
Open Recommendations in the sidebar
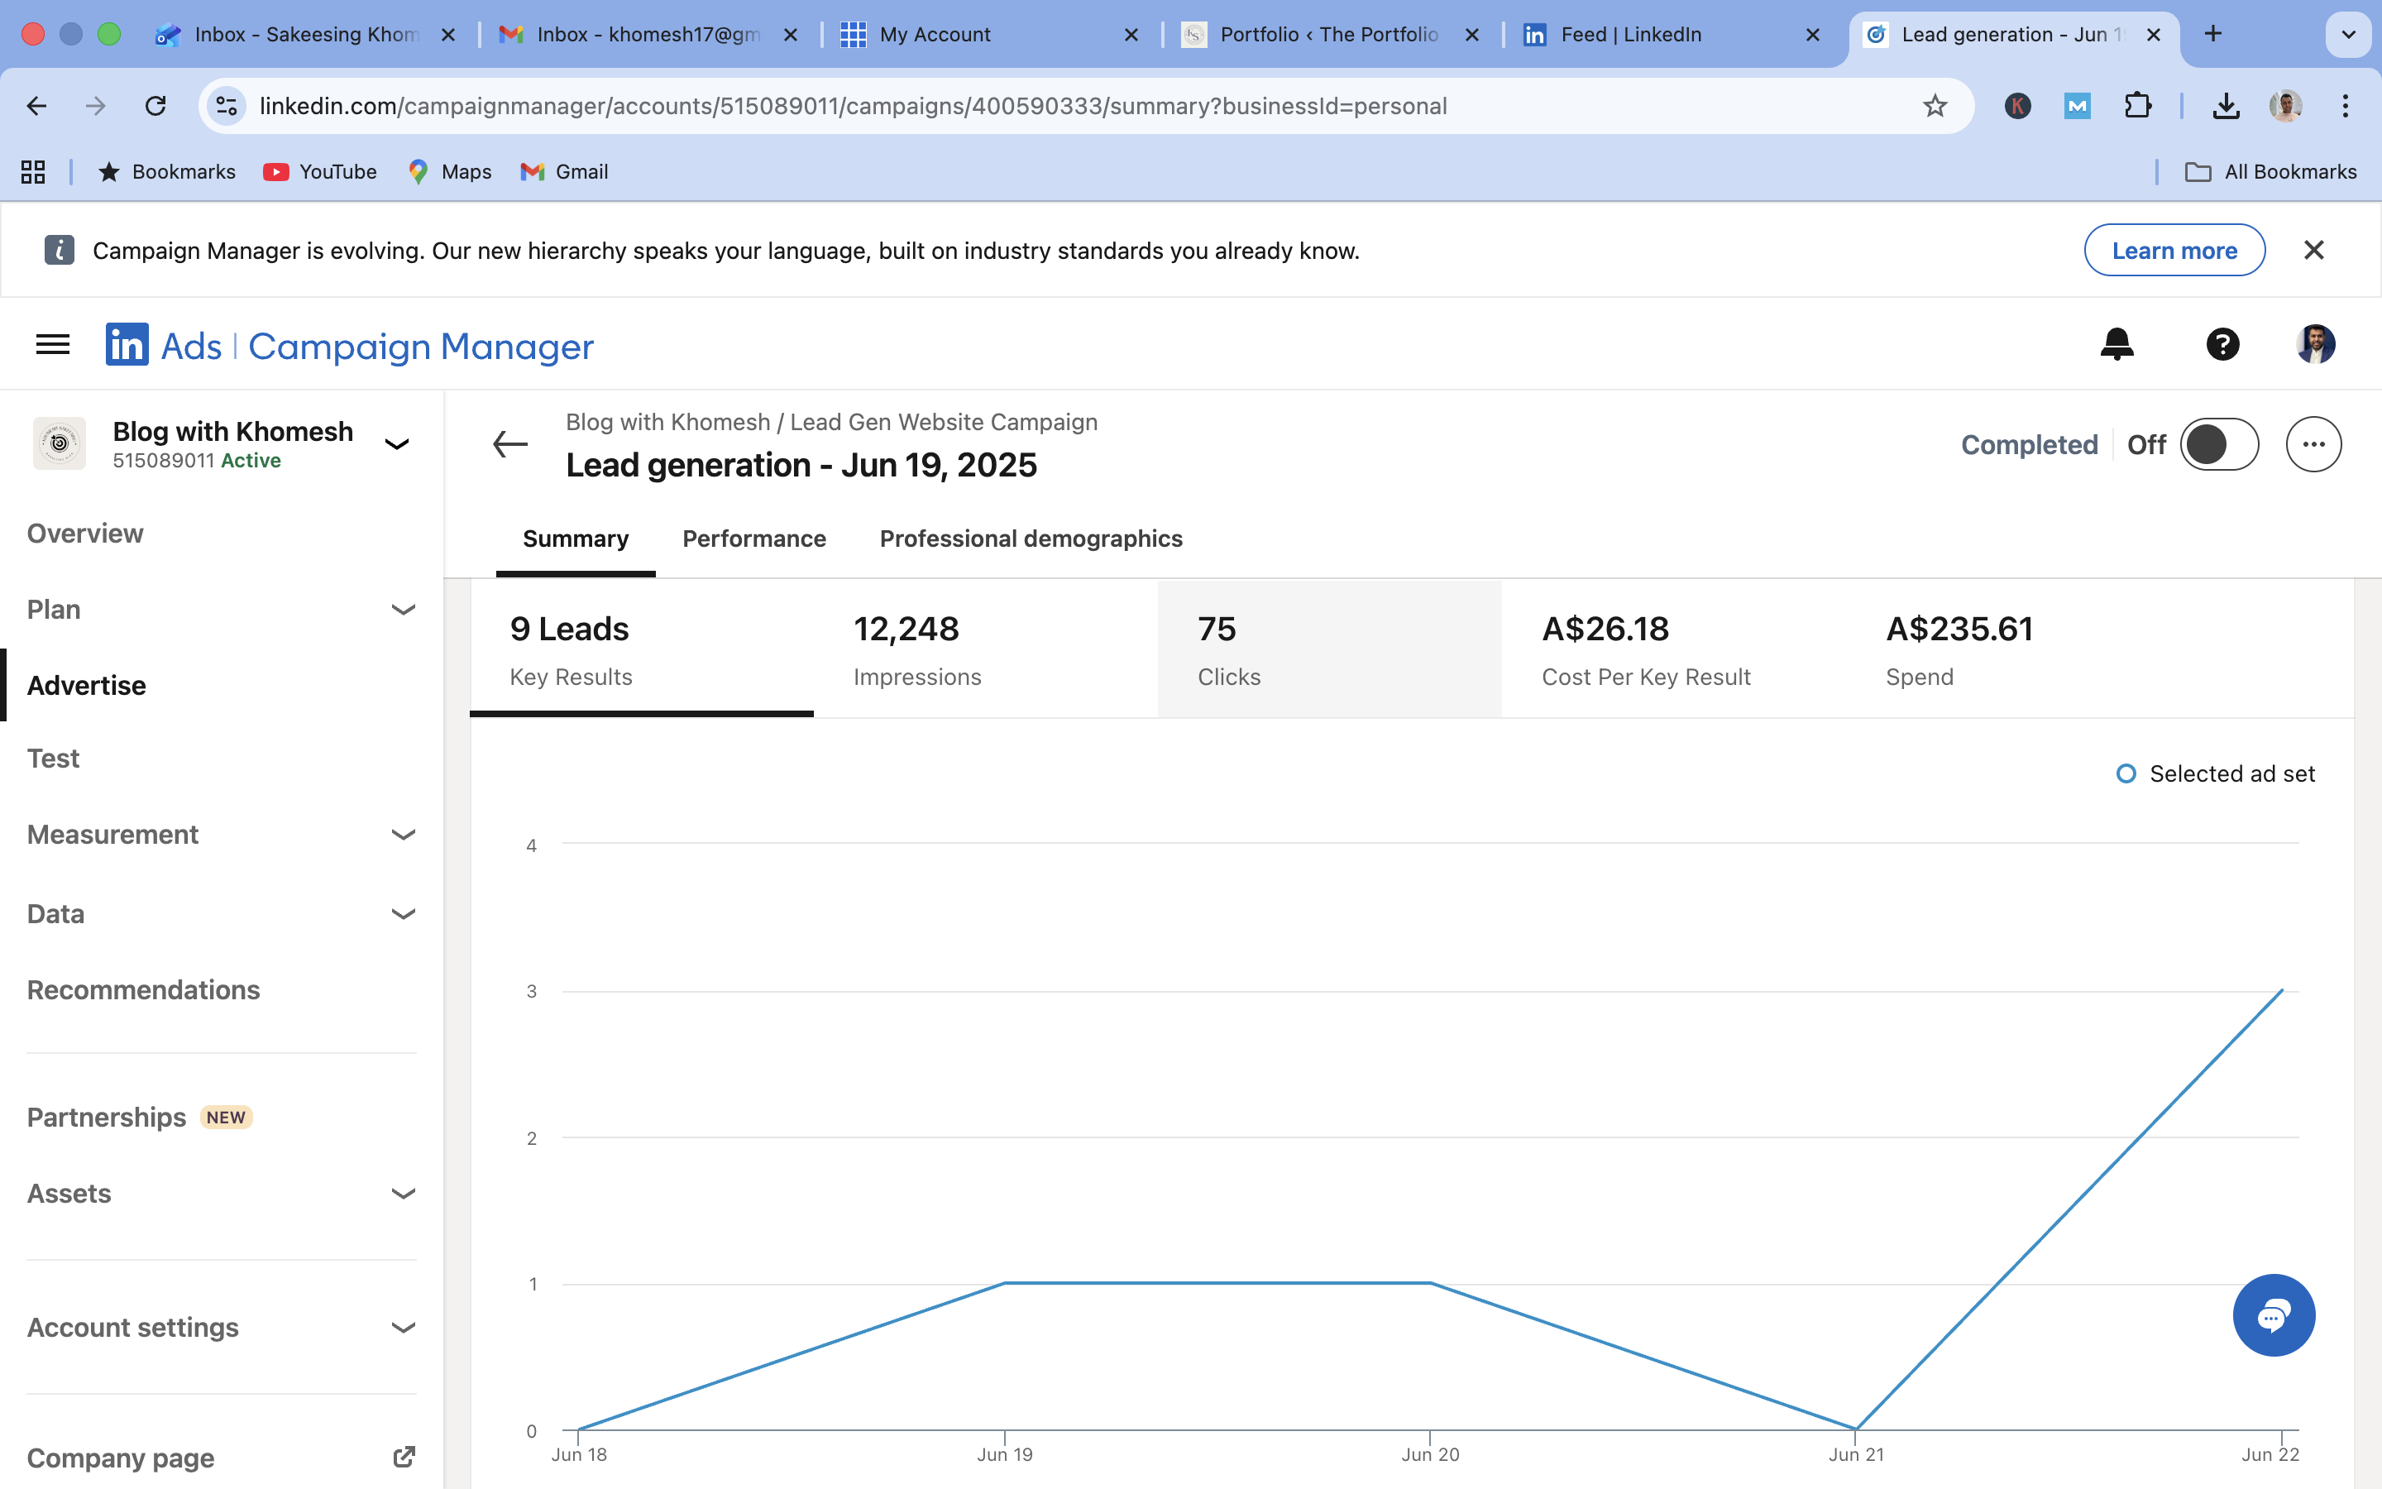(x=144, y=989)
